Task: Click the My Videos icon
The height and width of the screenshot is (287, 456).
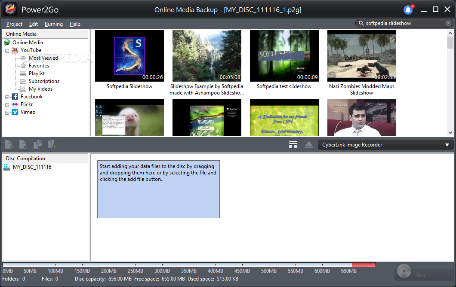Action: [x=23, y=89]
